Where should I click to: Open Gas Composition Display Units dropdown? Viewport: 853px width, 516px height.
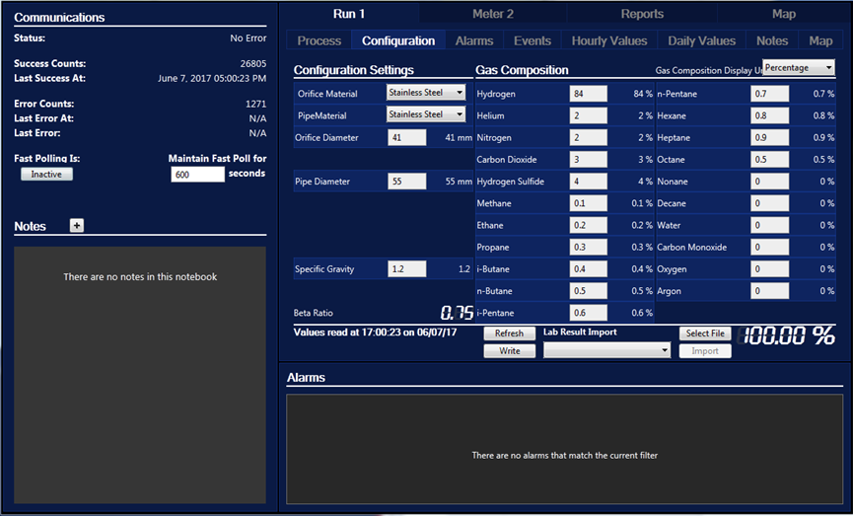(799, 68)
